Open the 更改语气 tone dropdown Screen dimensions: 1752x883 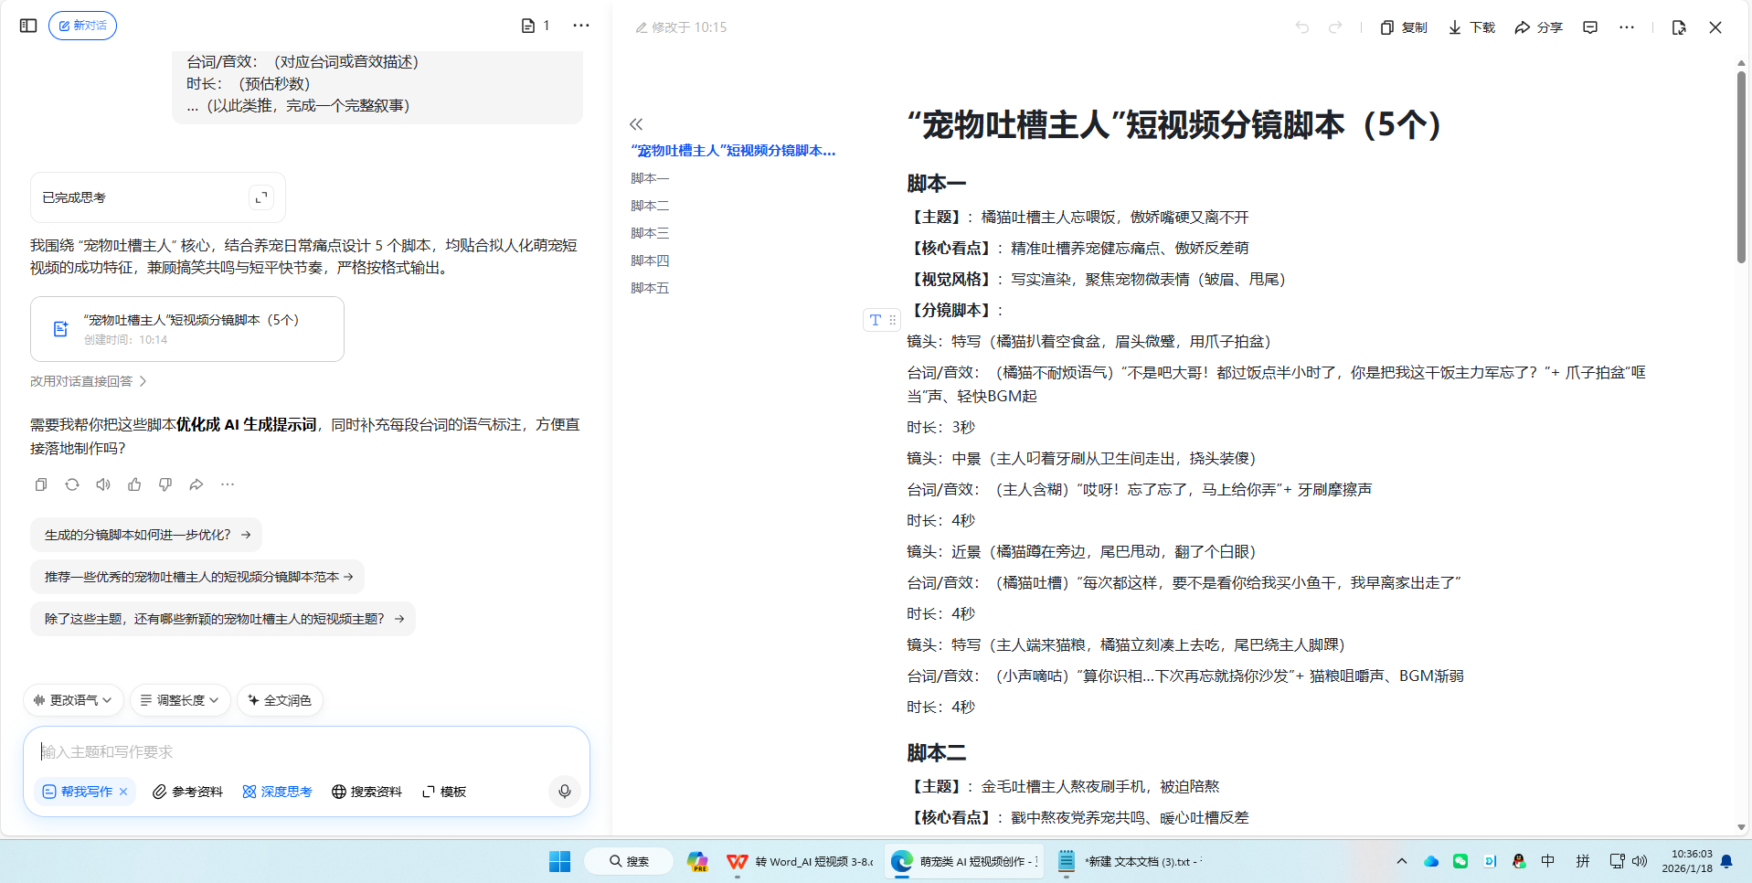[x=73, y=699]
